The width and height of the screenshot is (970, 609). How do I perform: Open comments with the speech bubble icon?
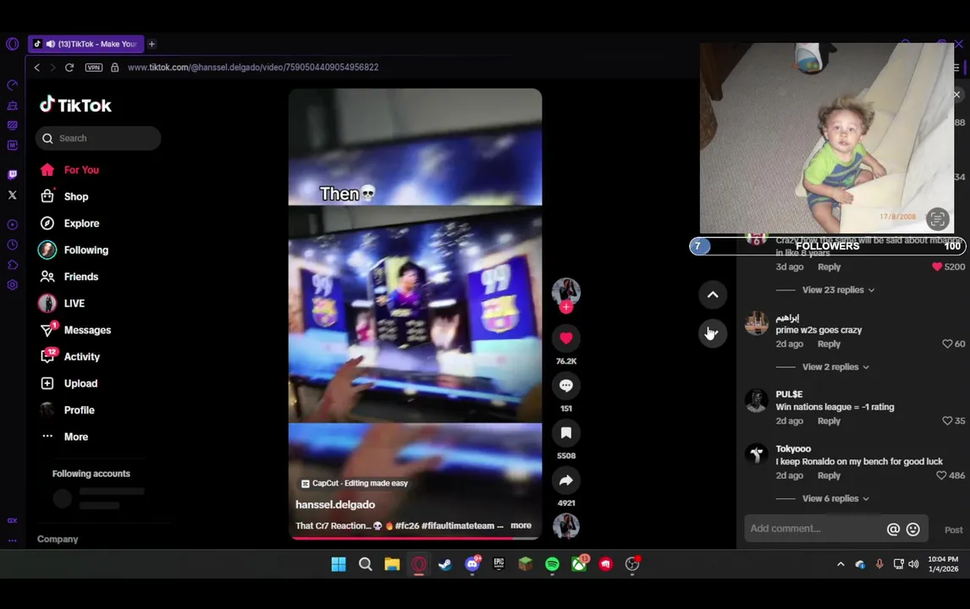566,386
